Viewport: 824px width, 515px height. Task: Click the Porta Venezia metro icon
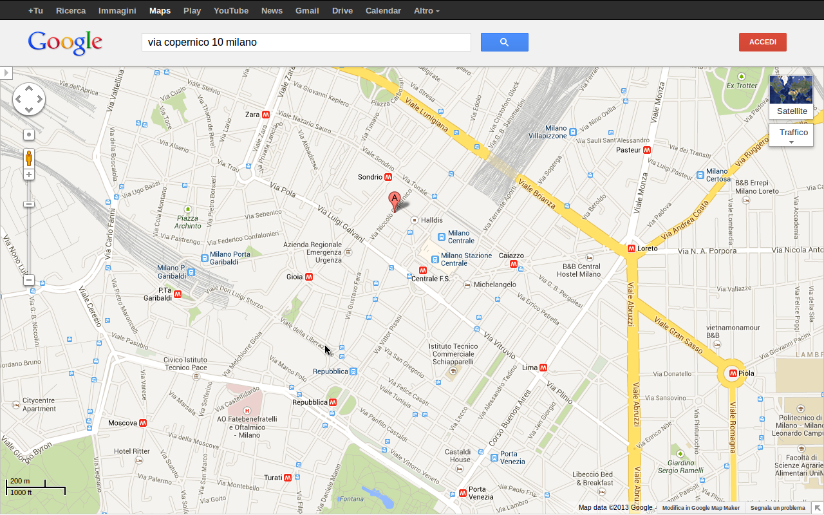tap(463, 493)
